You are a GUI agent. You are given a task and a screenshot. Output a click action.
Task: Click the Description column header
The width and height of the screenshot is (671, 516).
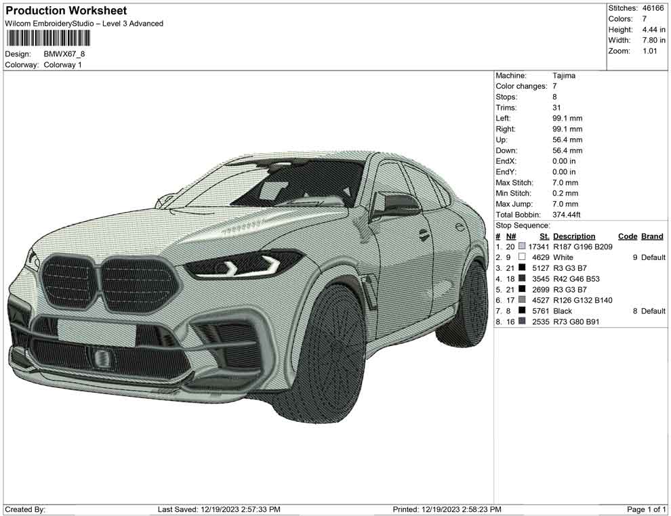[x=575, y=236]
